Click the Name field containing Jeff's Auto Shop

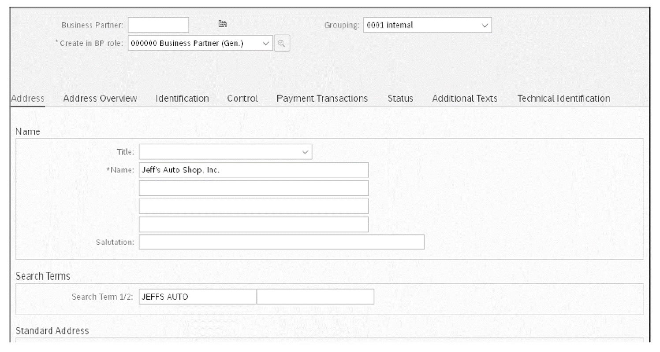(x=254, y=170)
